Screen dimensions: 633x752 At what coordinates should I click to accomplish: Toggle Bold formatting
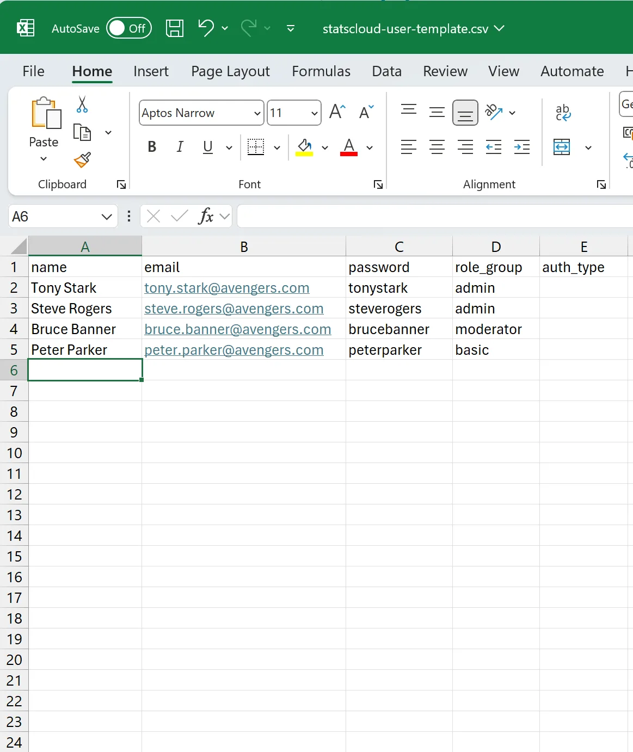(152, 147)
